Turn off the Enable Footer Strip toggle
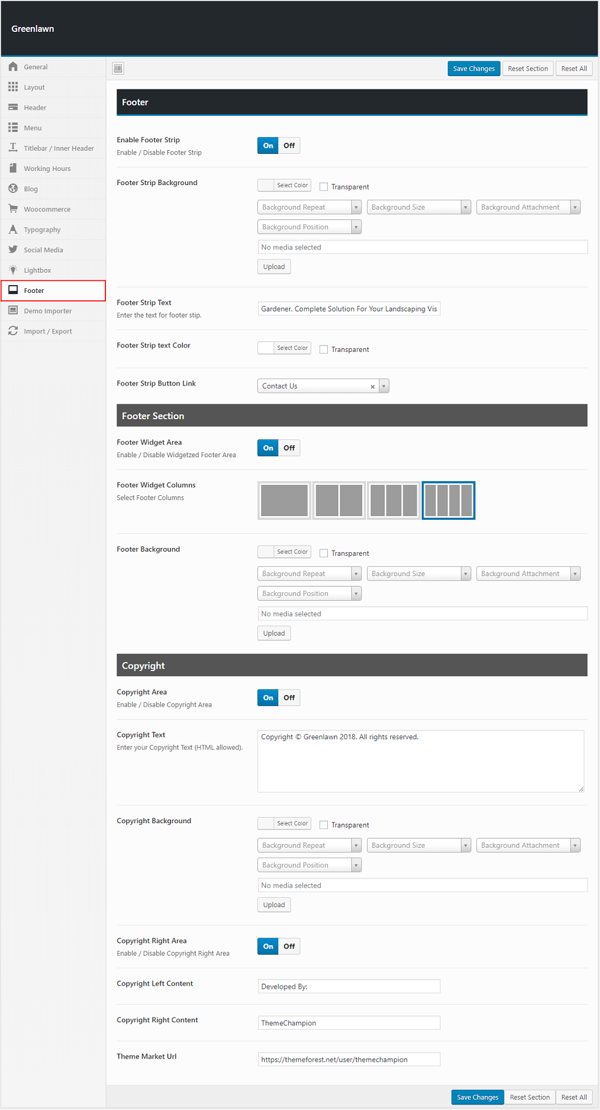Viewport: 600px width, 1110px height. pyautogui.click(x=289, y=146)
